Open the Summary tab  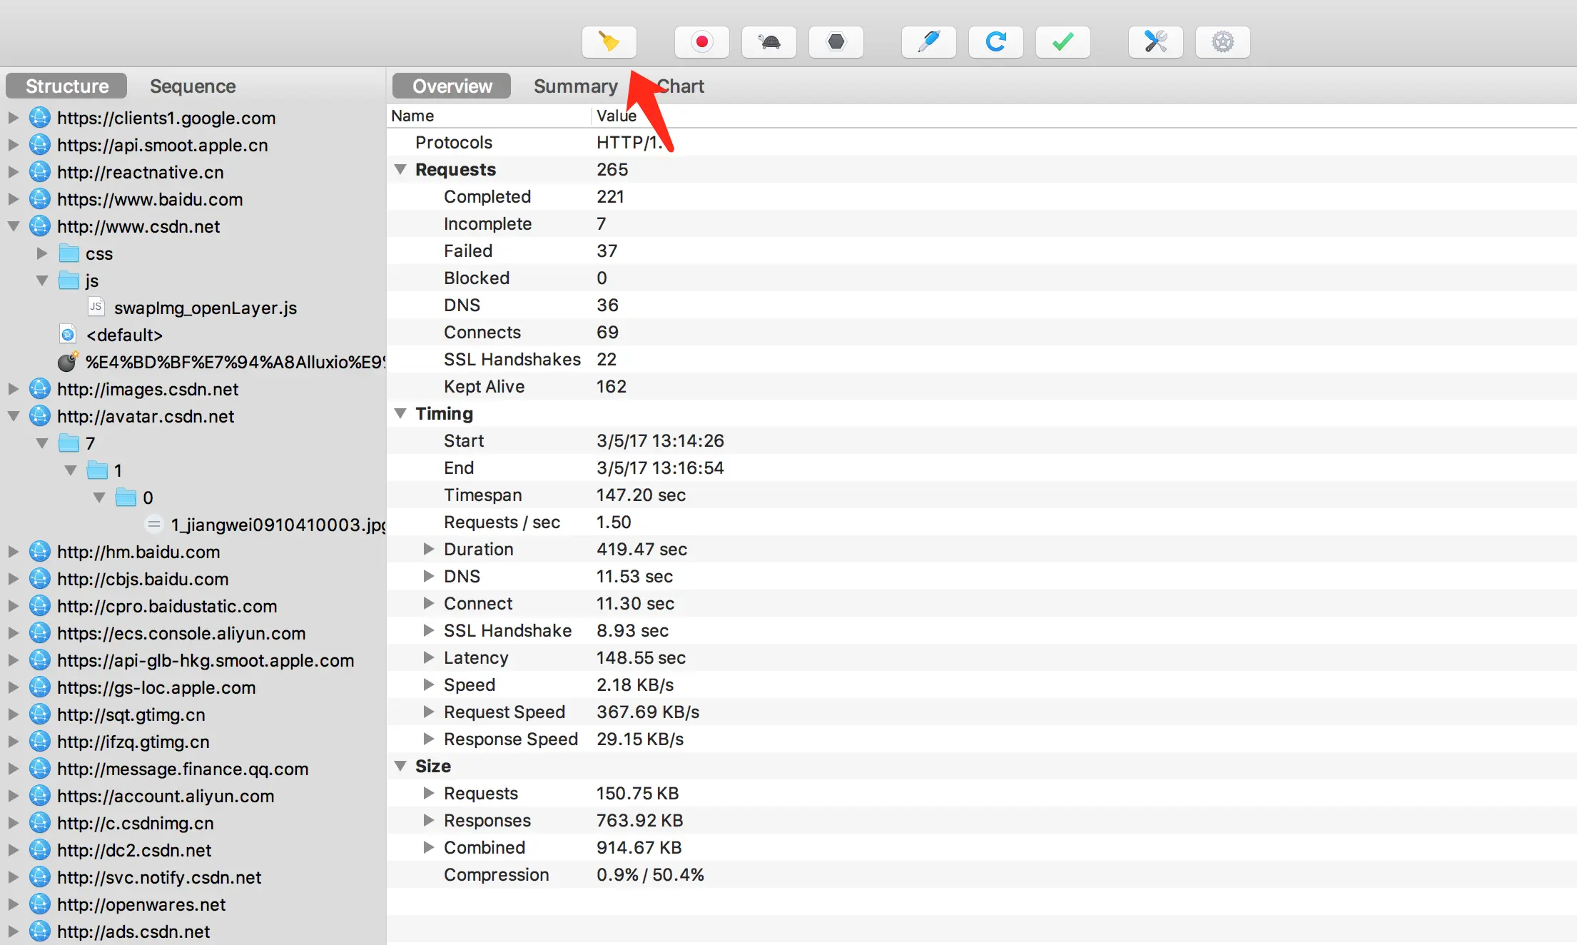(575, 86)
